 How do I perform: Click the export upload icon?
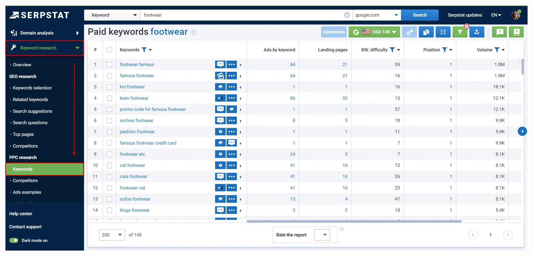click(x=477, y=32)
